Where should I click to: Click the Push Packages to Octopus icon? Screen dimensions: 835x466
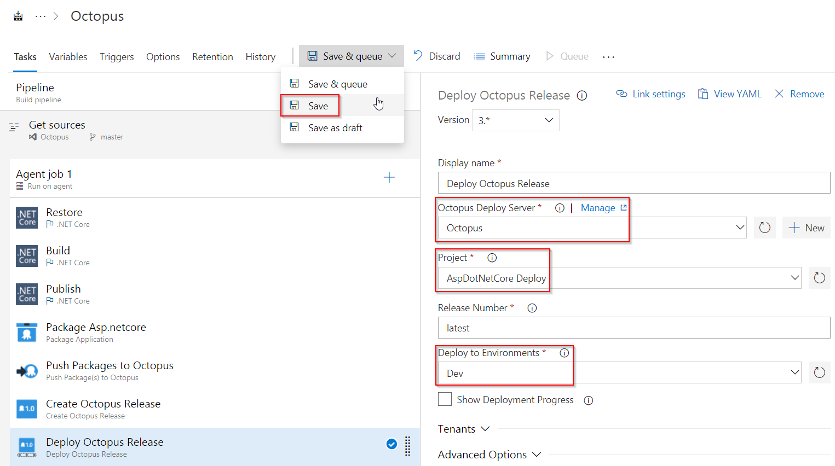click(27, 371)
